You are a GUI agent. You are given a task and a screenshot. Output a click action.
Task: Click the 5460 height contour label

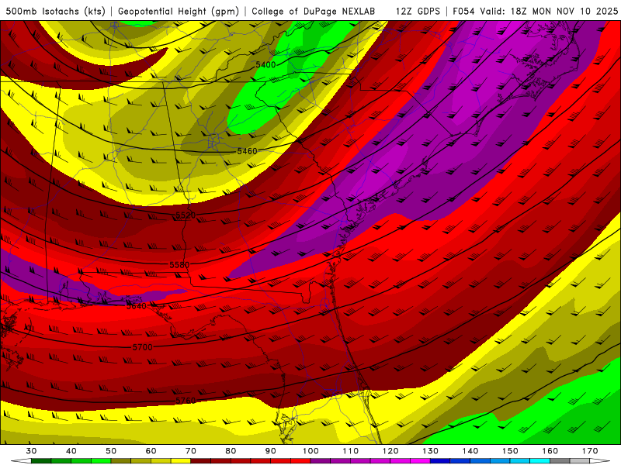tap(247, 151)
